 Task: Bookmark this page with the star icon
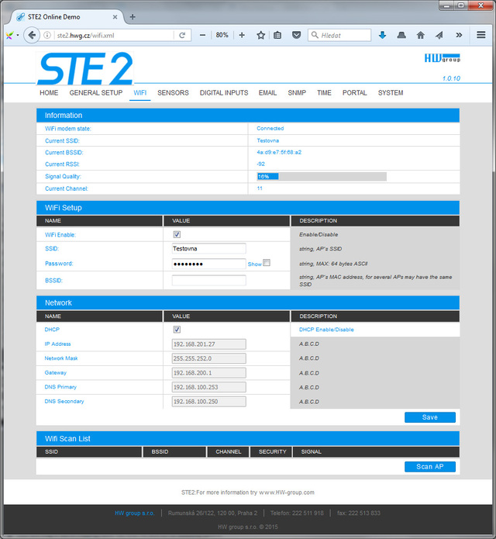pos(261,35)
